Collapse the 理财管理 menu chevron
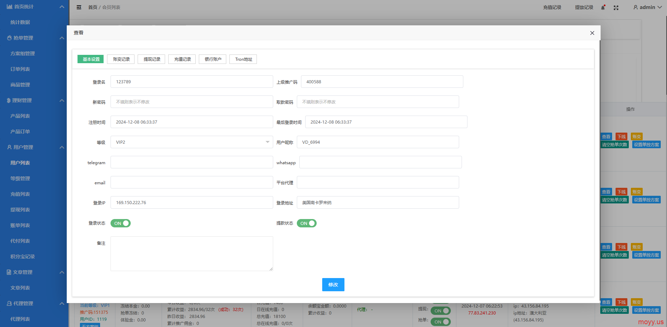 tap(62, 100)
